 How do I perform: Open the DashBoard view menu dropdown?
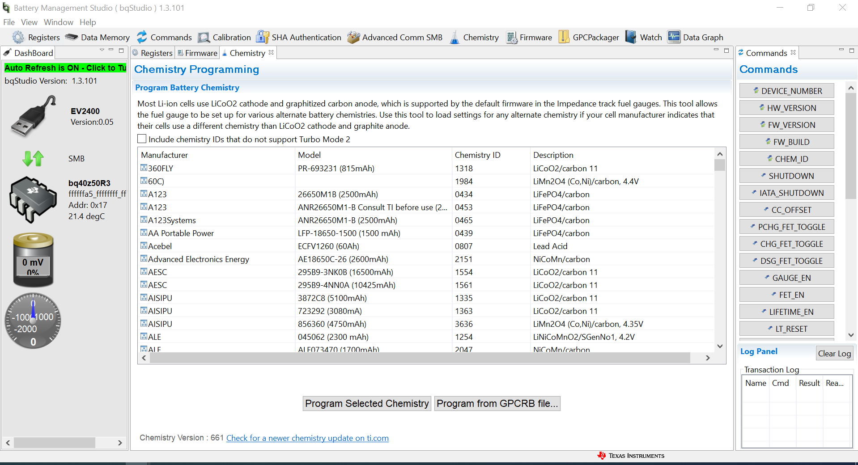coord(102,50)
